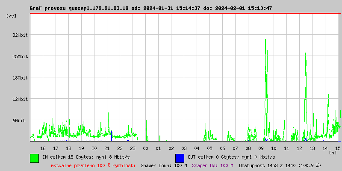Click the [/s] unit label above the y-axis
This screenshot has width=342, height=171.
tap(12, 16)
